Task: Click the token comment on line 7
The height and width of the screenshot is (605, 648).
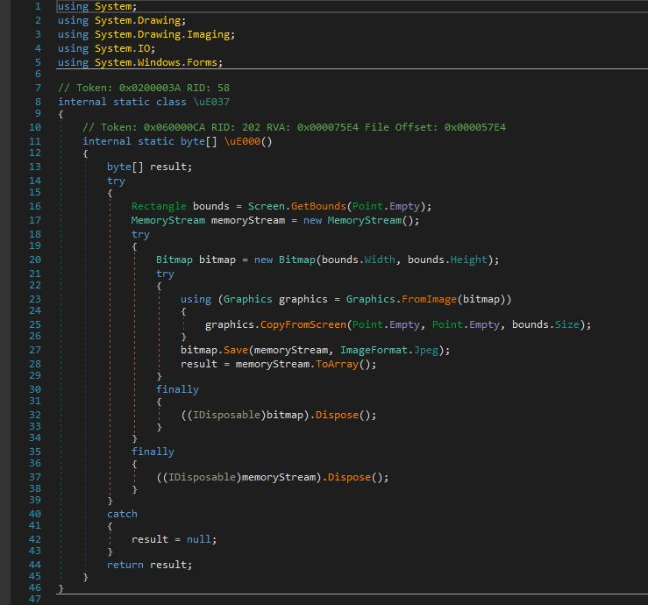Action: [x=144, y=88]
